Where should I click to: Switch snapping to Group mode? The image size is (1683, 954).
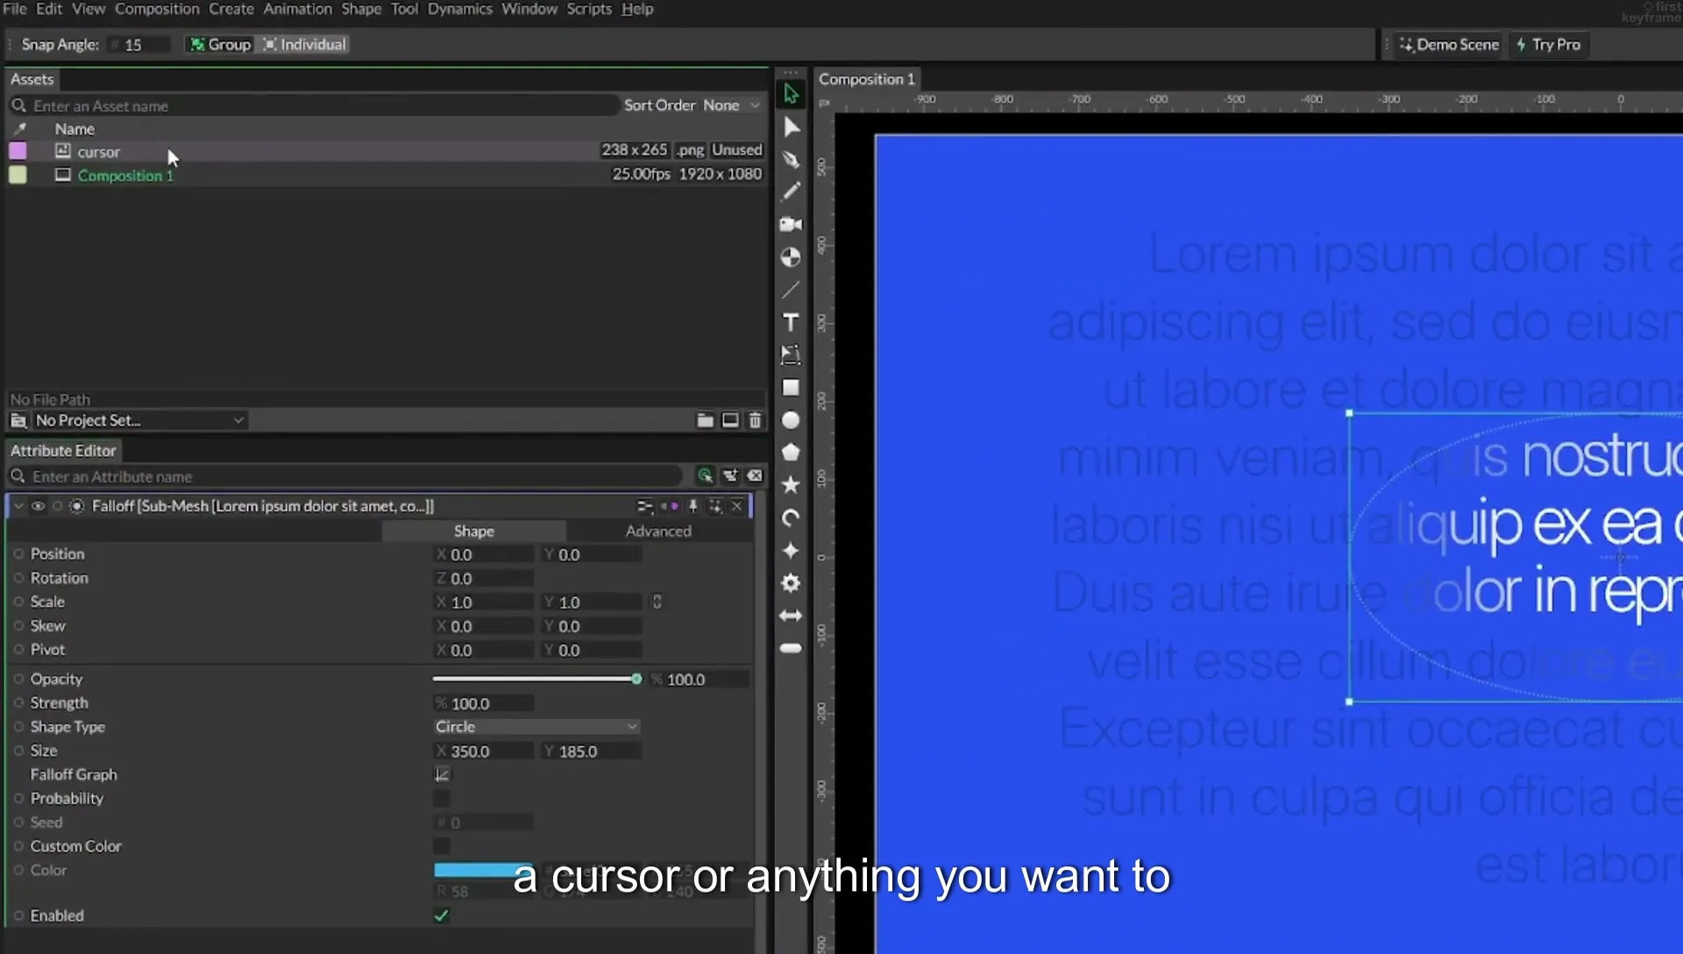(221, 45)
